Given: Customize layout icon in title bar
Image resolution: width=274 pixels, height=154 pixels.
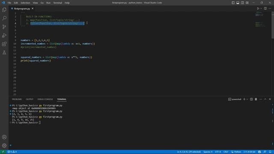Looking at the screenshot, I should (x=247, y=3).
